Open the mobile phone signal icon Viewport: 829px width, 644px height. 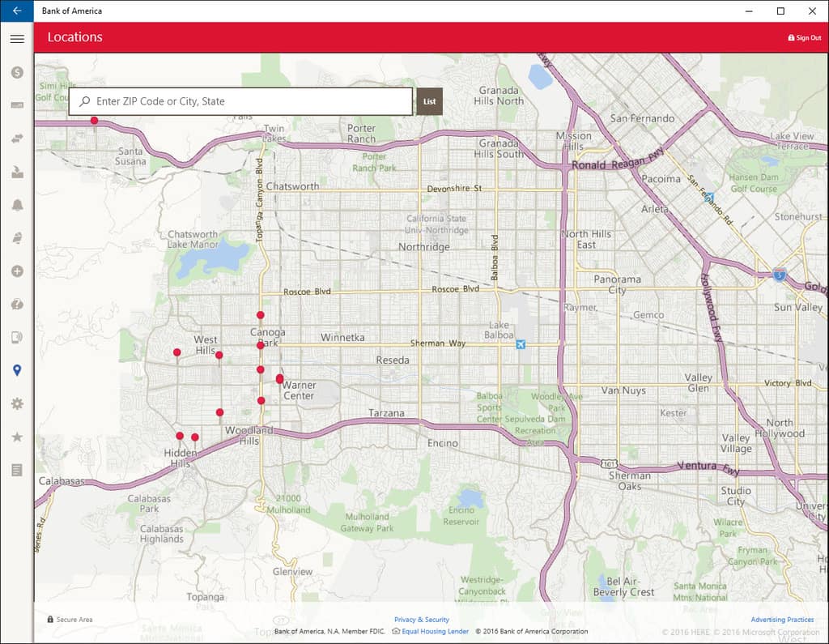tap(17, 337)
